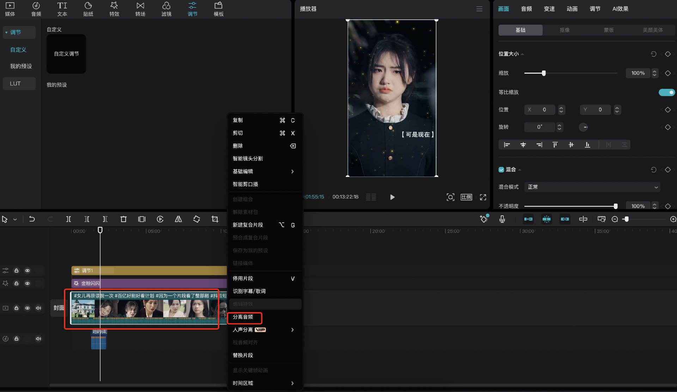
Task: Click the undo arrow in timeline toolbar
Action: pyautogui.click(x=32, y=219)
